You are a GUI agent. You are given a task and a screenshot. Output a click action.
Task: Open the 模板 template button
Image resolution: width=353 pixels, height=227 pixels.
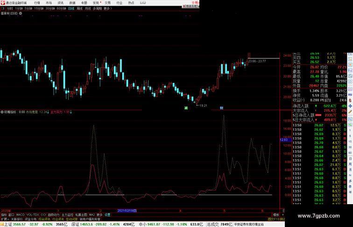point(276,215)
